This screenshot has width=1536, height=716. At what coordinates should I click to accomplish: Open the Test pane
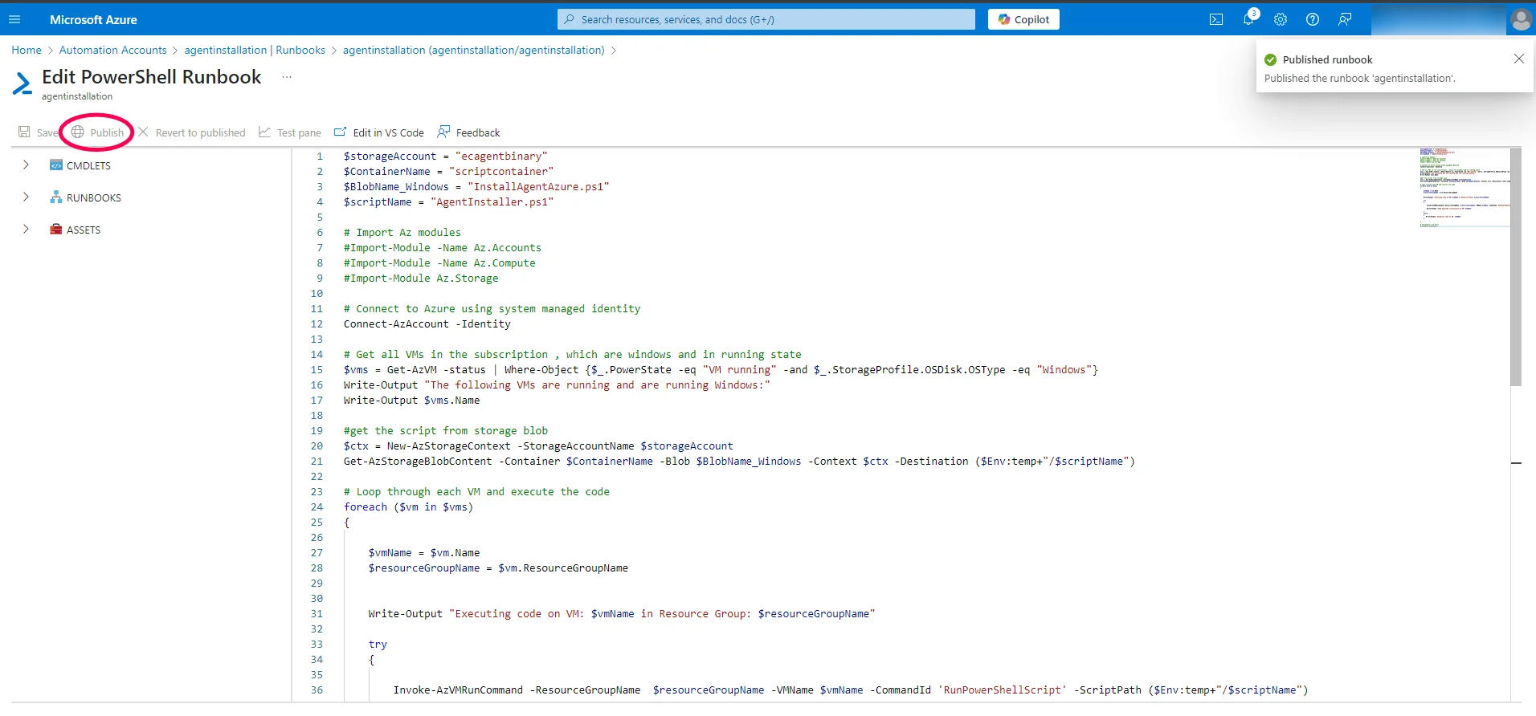tap(290, 132)
